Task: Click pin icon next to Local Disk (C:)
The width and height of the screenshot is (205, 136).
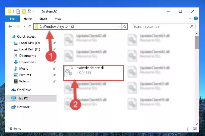Action: 54,43
